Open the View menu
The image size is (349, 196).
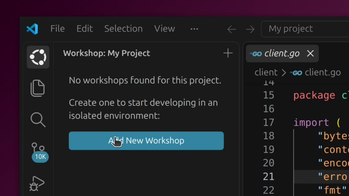(165, 29)
